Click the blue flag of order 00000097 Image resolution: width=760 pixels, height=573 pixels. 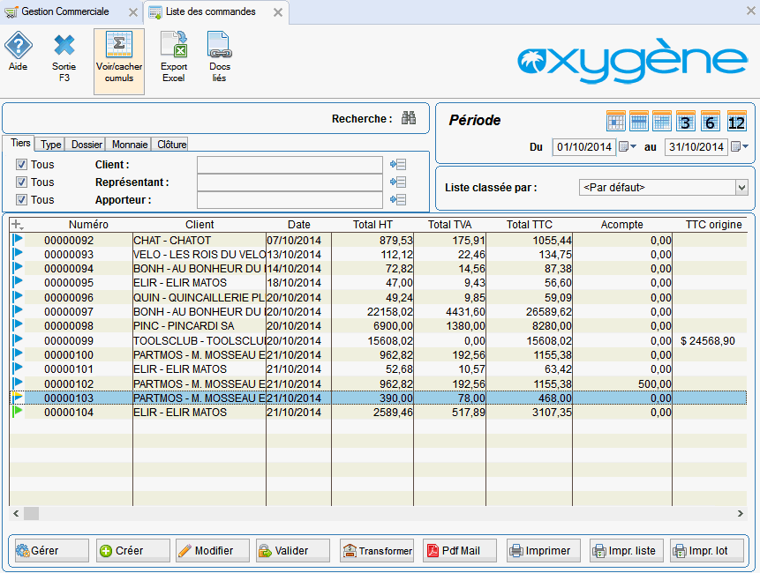click(x=18, y=310)
